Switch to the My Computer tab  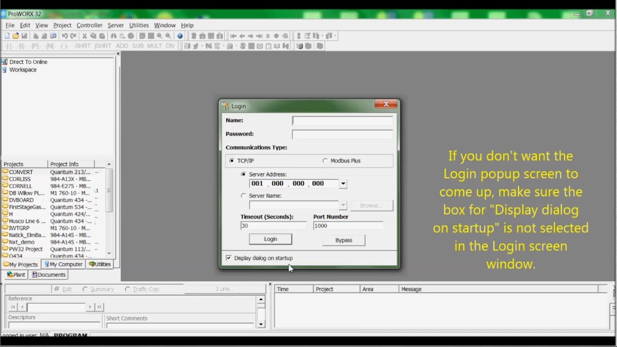click(63, 264)
